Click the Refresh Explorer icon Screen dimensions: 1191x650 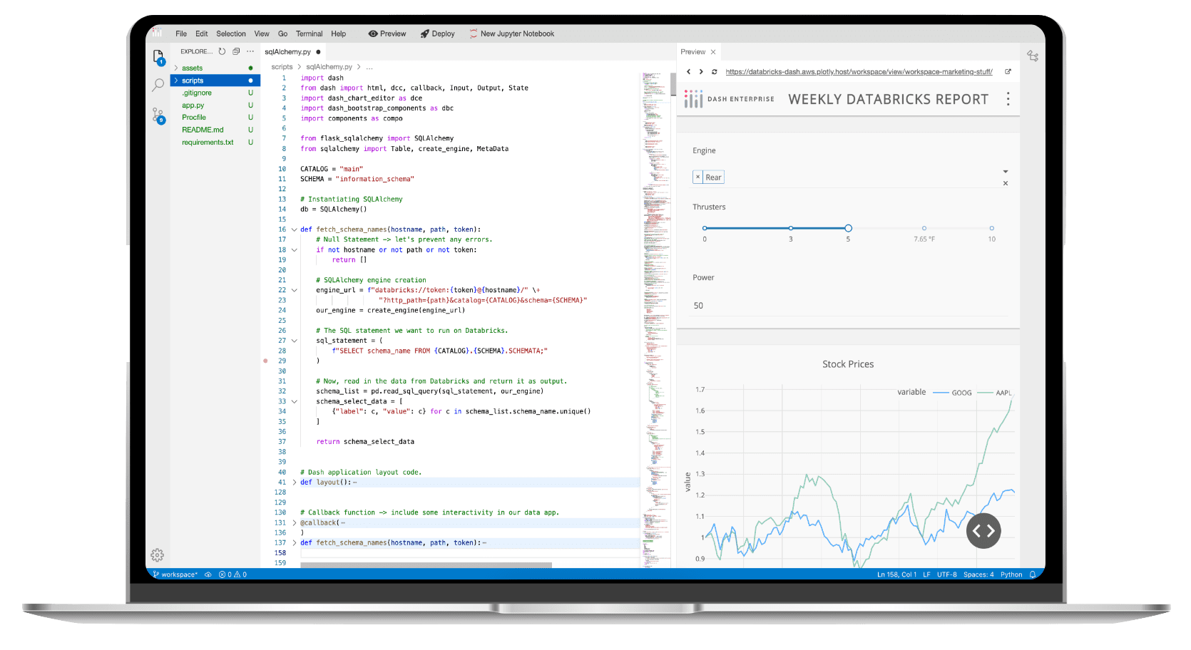click(221, 51)
